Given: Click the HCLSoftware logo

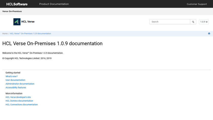Looking at the screenshot, I should 17,4.
